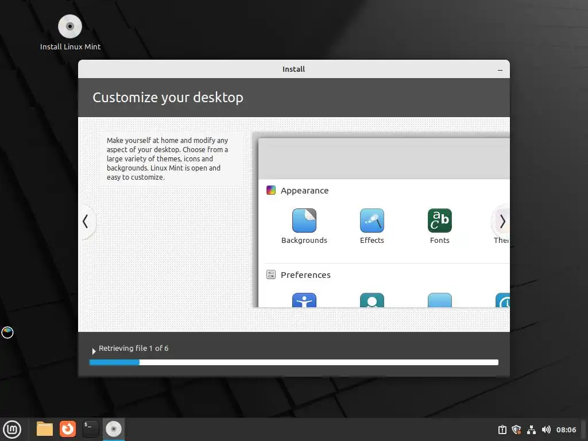Open the Files manager from the panel
The width and height of the screenshot is (588, 441).
[45, 429]
